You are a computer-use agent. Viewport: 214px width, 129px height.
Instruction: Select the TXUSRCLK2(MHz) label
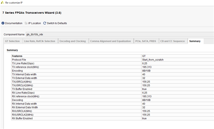pyautogui.click(x=22, y=86)
